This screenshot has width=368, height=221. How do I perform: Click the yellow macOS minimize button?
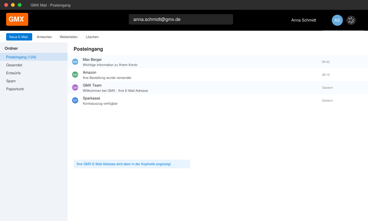click(x=13, y=5)
